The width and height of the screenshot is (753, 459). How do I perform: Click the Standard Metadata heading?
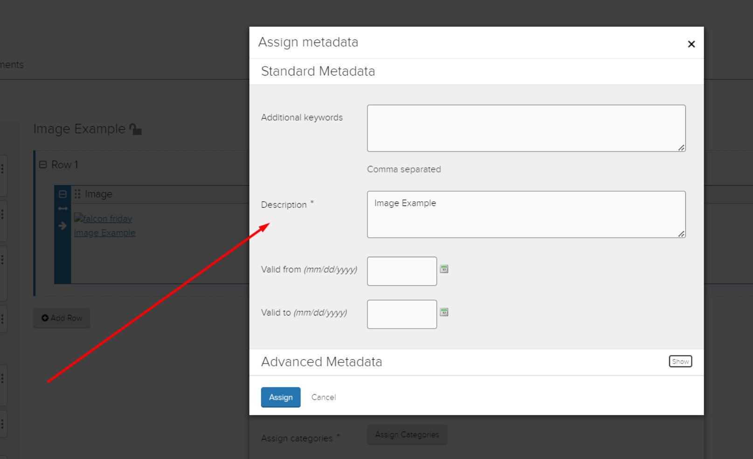pos(318,71)
